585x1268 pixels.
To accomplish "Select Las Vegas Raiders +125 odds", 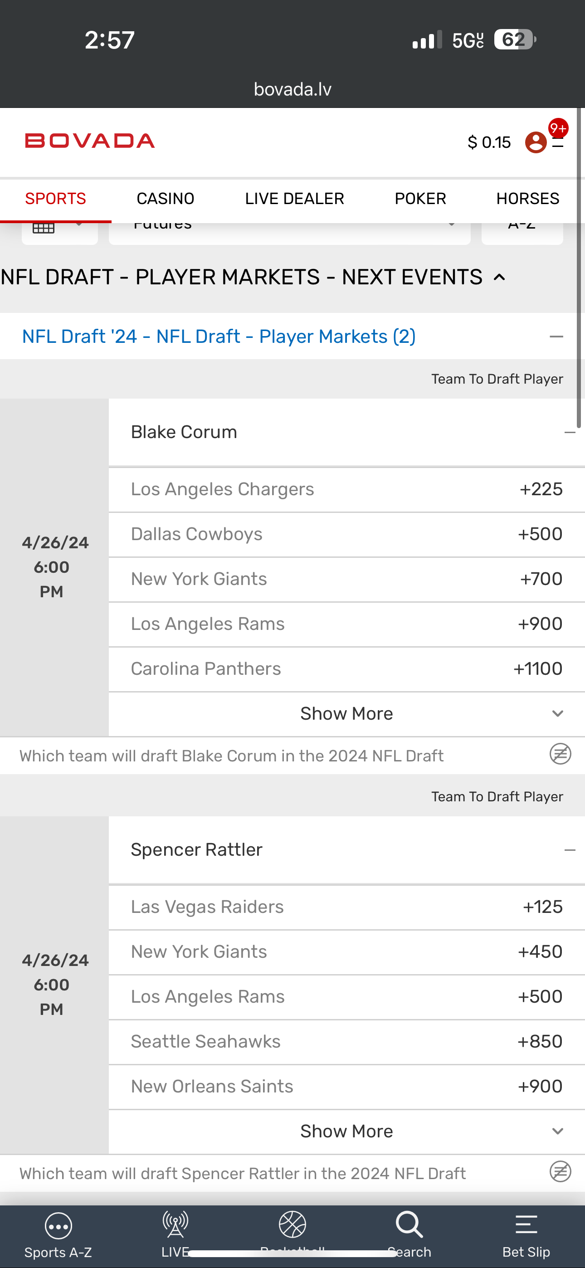I will coord(542,907).
